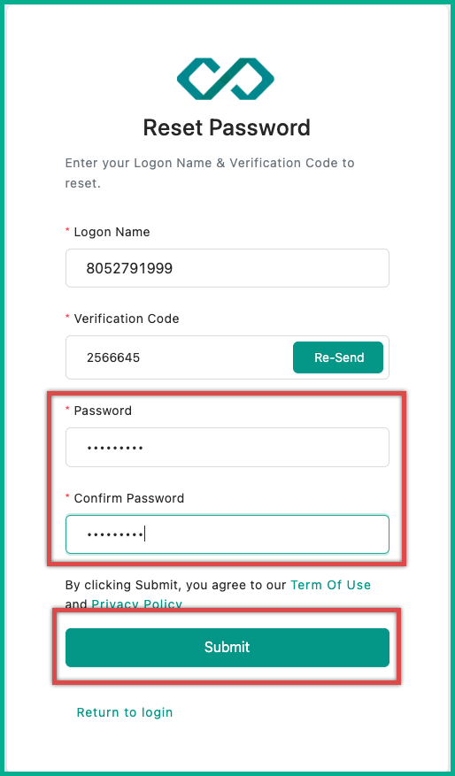Screen dimensions: 455x776
Task: Click the Reset Password heading
Action: click(x=227, y=127)
